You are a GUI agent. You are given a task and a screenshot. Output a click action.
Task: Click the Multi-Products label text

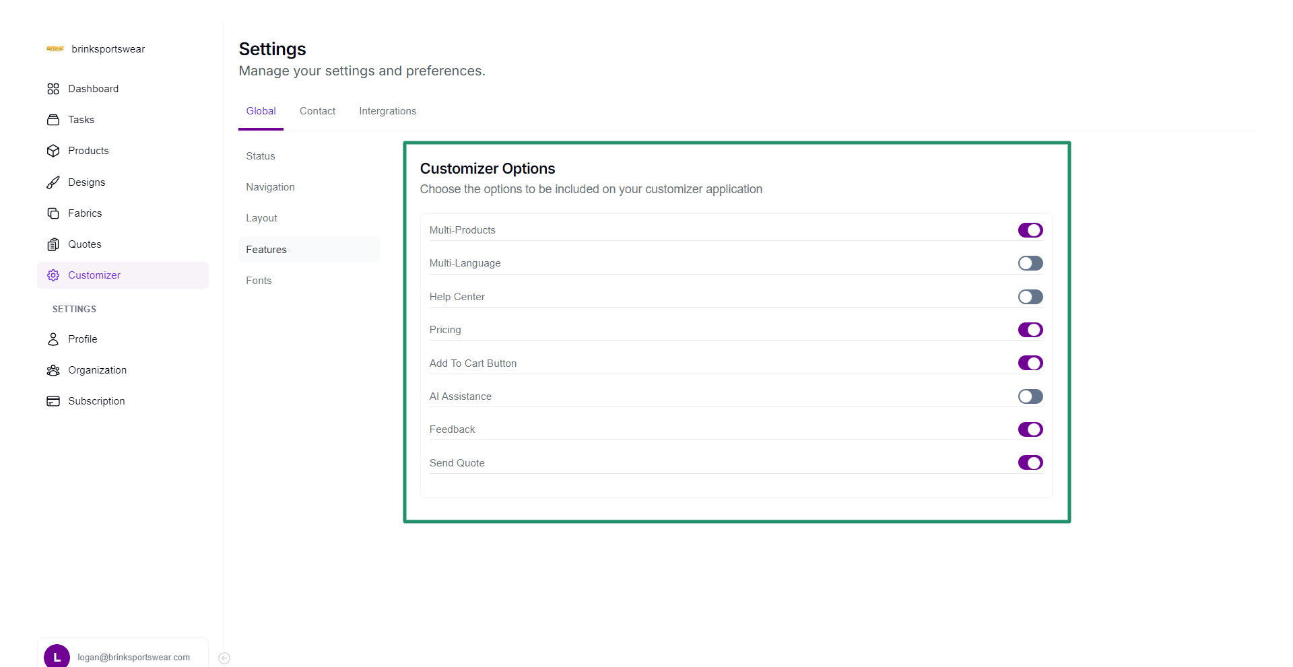pos(463,230)
